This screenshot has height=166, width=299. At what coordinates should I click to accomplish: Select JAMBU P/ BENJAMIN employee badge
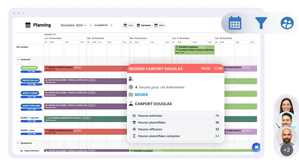pyautogui.click(x=31, y=106)
